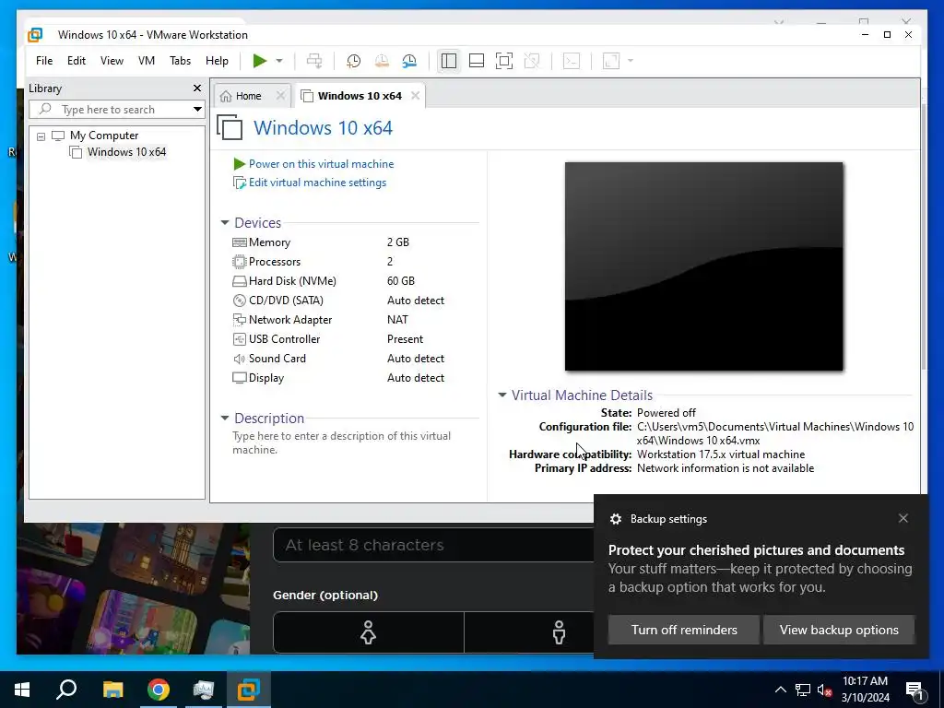The width and height of the screenshot is (944, 708).
Task: Click the virtual machine screen thumbnail
Action: tap(703, 266)
